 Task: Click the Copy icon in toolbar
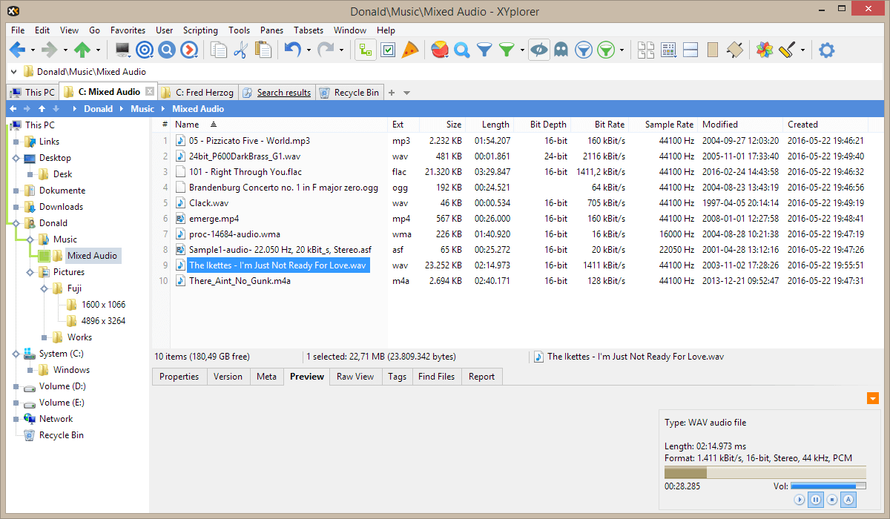tap(219, 50)
